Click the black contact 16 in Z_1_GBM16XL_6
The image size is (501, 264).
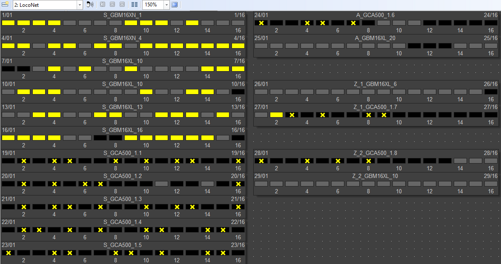491,92
